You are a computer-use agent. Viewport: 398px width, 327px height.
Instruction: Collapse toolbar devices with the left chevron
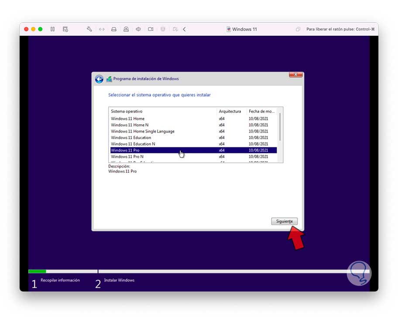pyautogui.click(x=184, y=29)
